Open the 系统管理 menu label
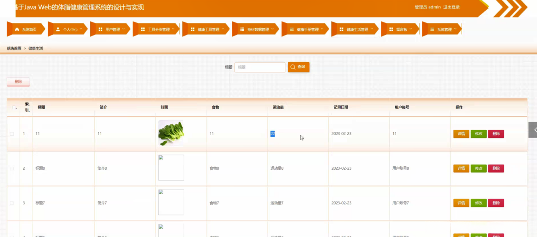The width and height of the screenshot is (537, 237). tap(444, 30)
